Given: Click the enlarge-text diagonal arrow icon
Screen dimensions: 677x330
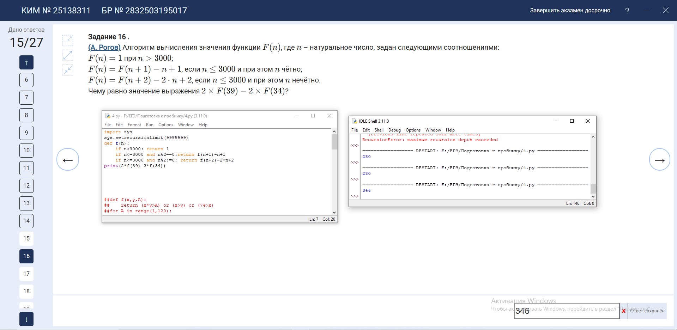Looking at the screenshot, I should (68, 55).
